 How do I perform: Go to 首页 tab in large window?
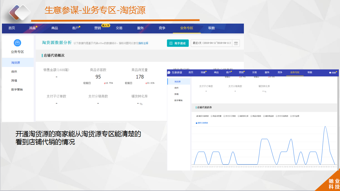click(x=12, y=28)
